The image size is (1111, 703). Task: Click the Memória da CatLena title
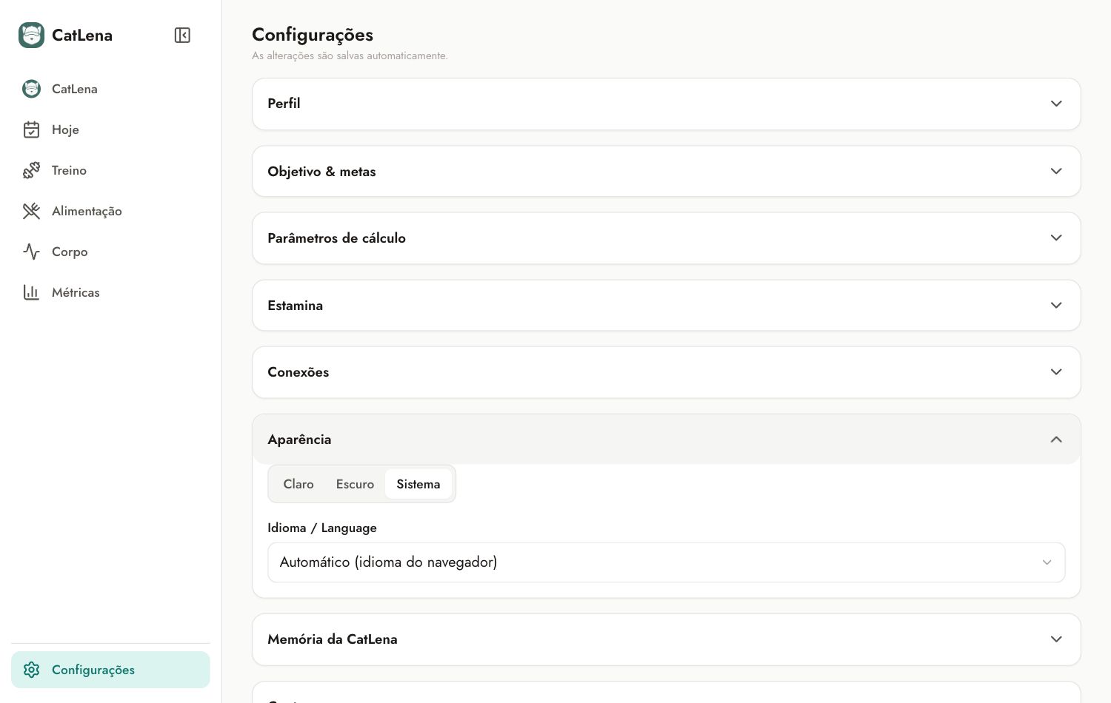tap(332, 639)
